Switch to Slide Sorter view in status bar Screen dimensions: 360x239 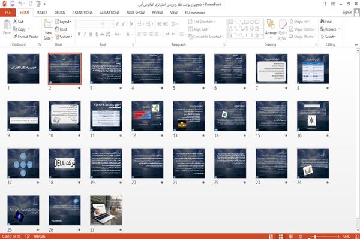pyautogui.click(x=281, y=237)
